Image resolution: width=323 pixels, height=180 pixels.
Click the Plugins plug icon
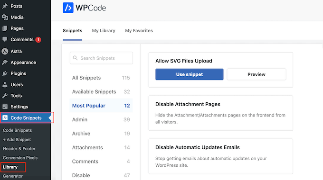(5, 73)
